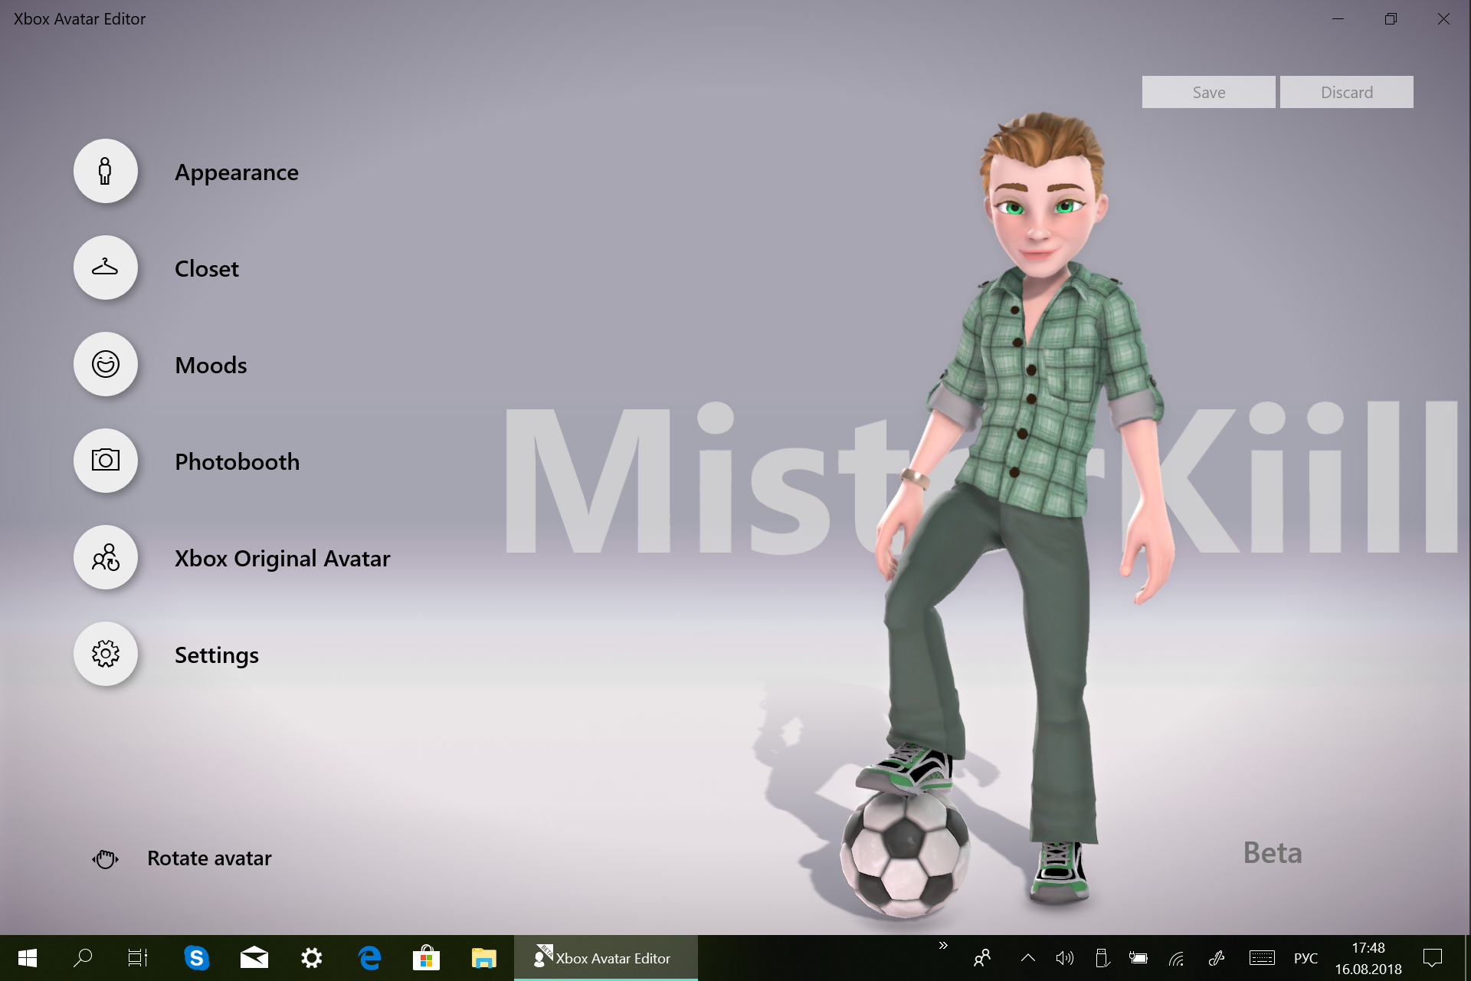Launch Skype from the taskbar

tap(197, 958)
